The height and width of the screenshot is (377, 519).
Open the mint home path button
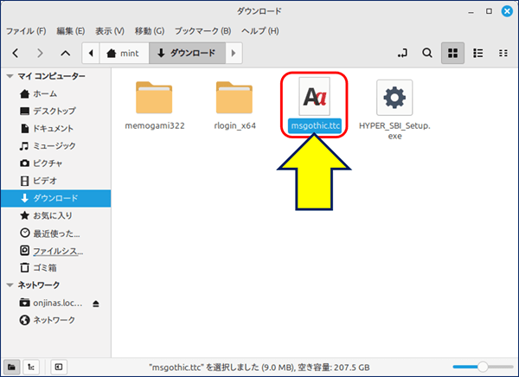(124, 53)
